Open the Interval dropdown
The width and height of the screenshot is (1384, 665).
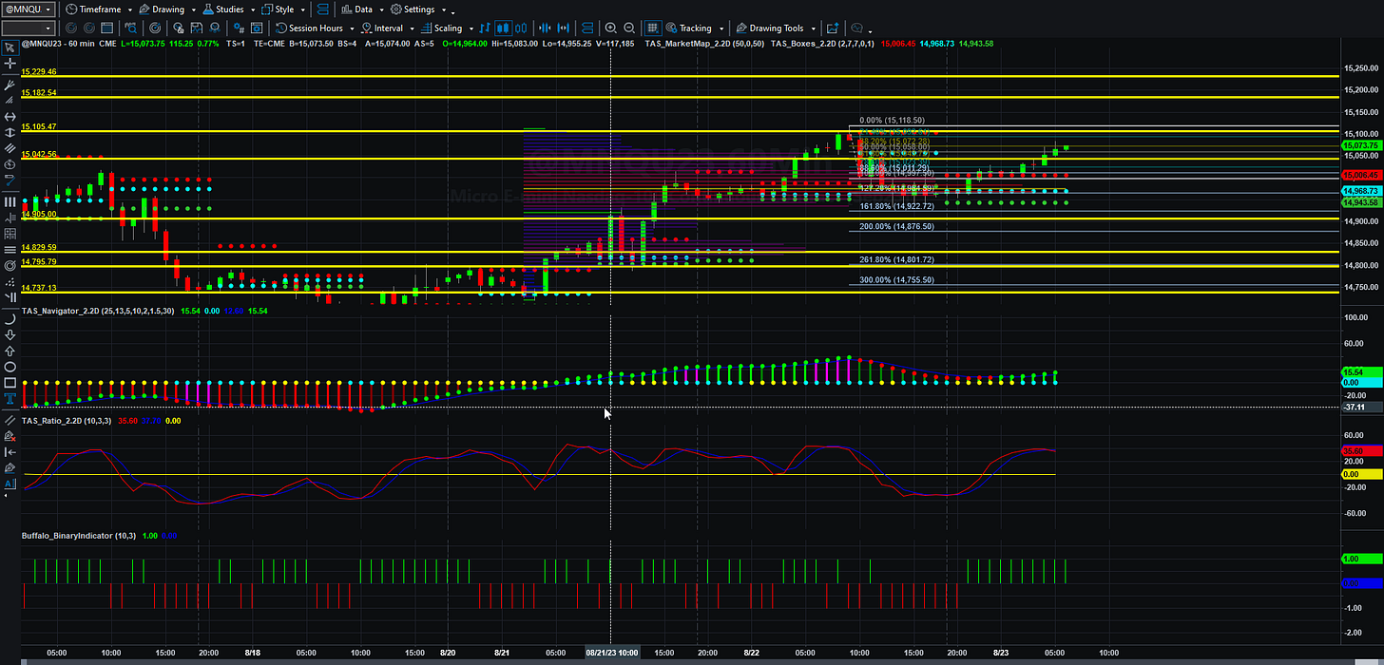(x=387, y=28)
